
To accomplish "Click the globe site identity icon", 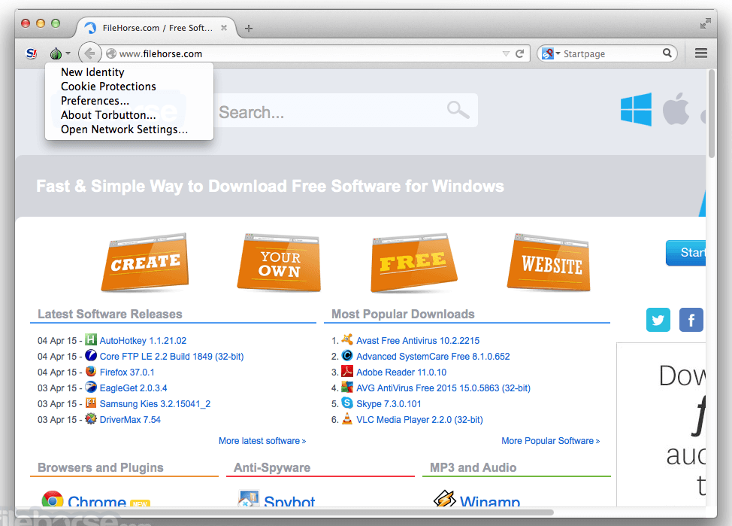I will tap(111, 53).
